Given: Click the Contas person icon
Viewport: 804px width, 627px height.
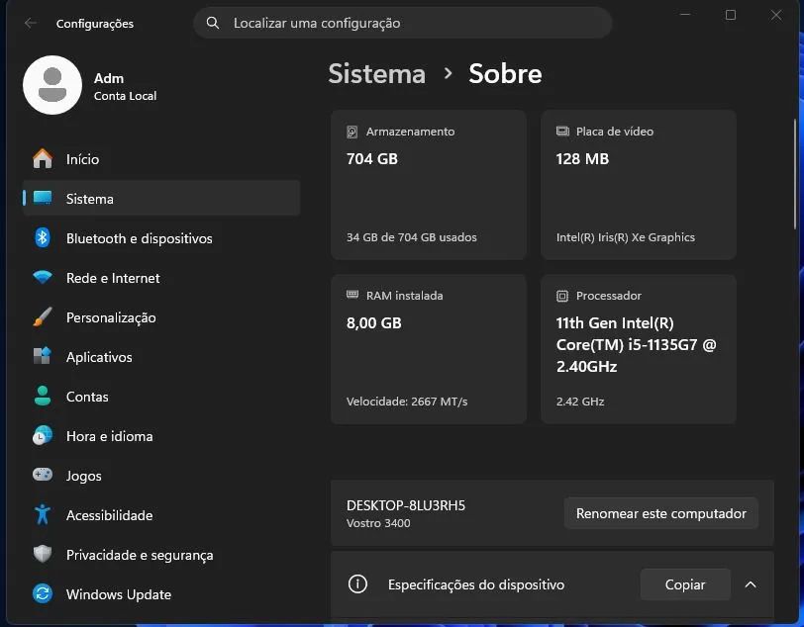Looking at the screenshot, I should click(43, 396).
